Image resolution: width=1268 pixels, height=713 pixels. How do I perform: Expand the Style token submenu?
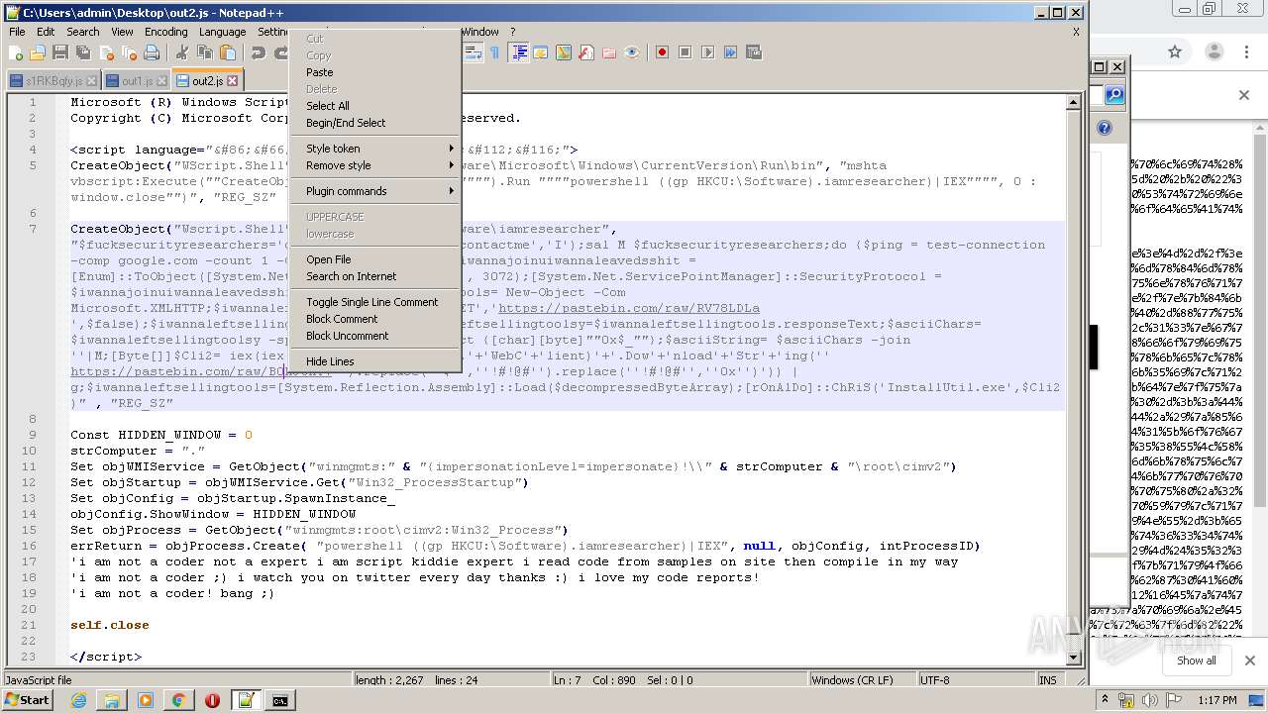(375, 149)
